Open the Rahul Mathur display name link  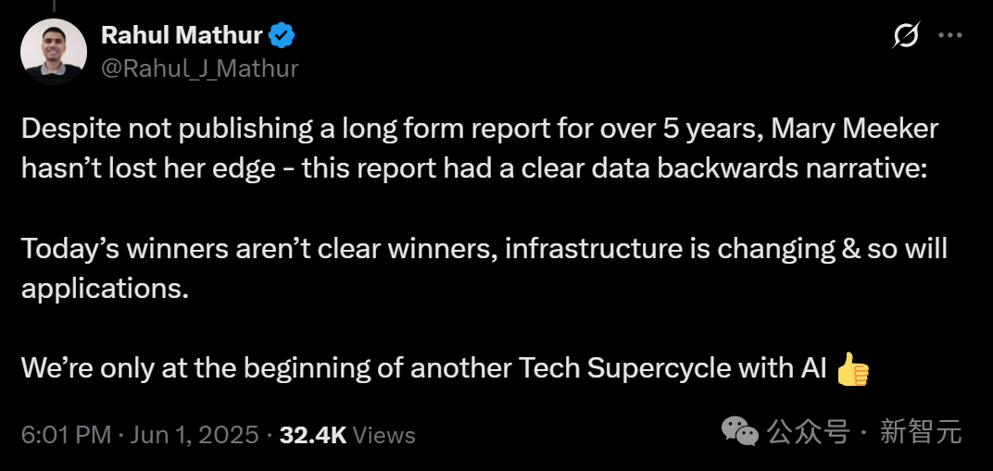[x=182, y=36]
